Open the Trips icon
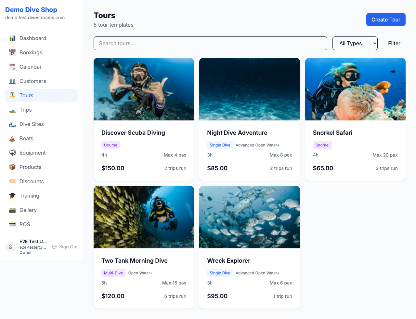416x319 pixels. (x=12, y=110)
